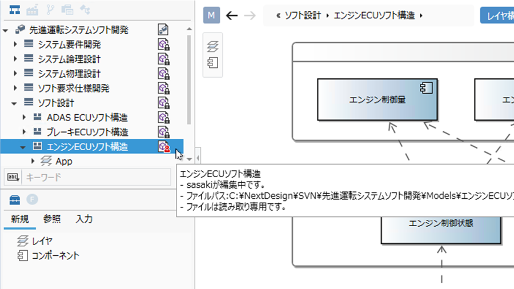The width and height of the screenshot is (514, 289).
Task: Click the blue レイヤ構 button
Action: pos(497,15)
